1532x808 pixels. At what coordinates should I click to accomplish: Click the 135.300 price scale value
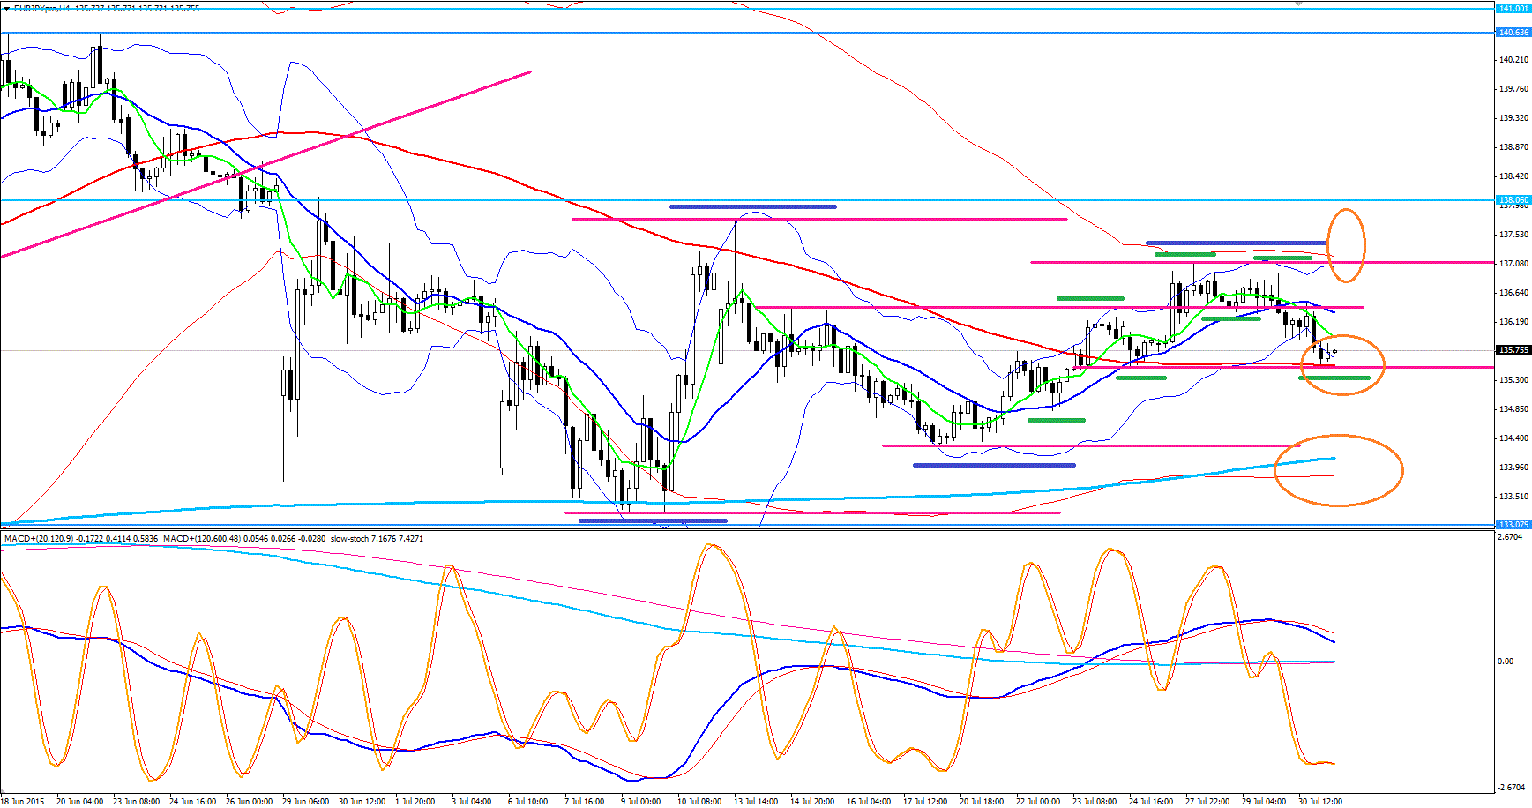(x=1513, y=380)
